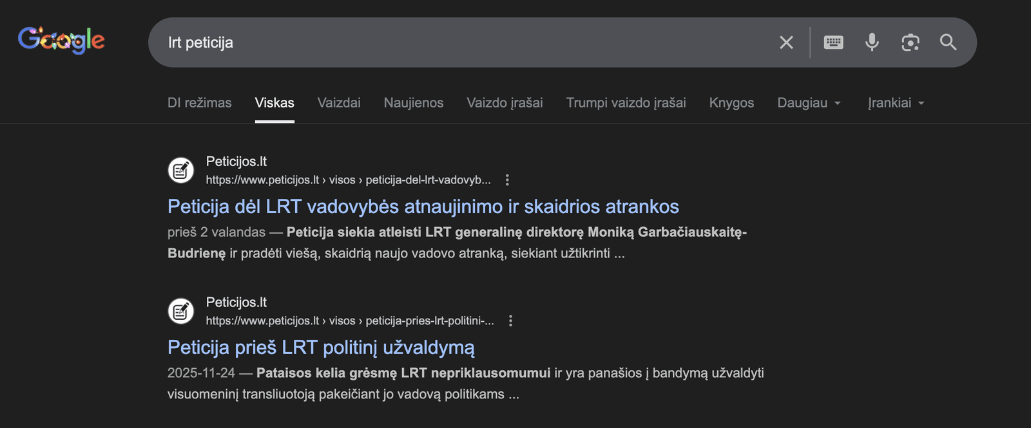Expand the Daugiau dropdown

pos(809,103)
